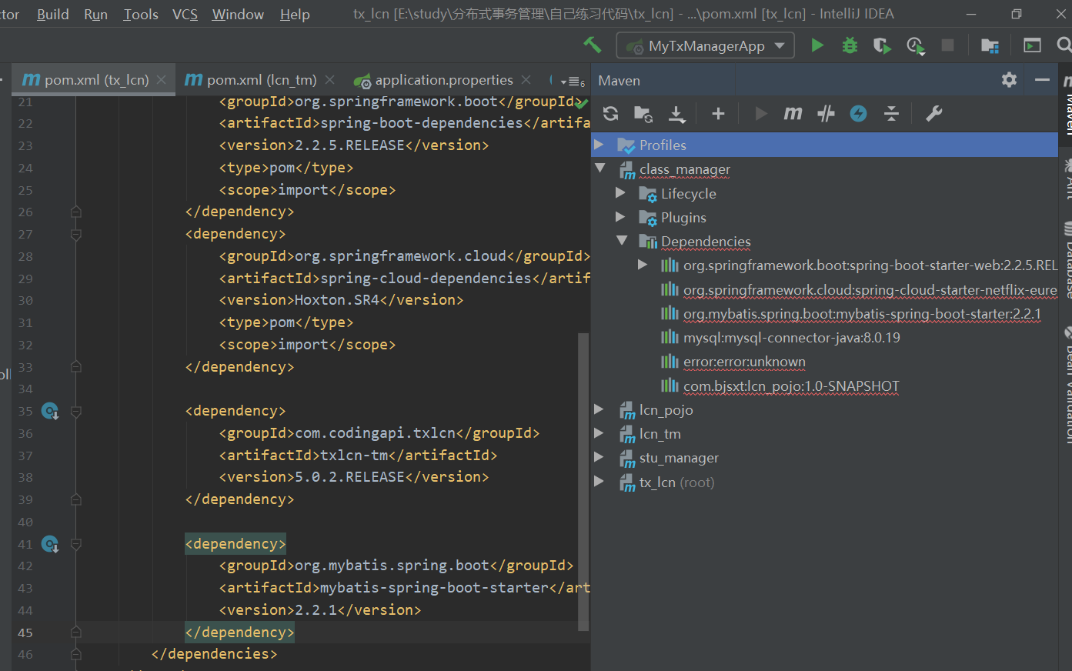This screenshot has height=671, width=1072.
Task: Expand spring-boot-starter-web dependency
Action: [x=643, y=265]
